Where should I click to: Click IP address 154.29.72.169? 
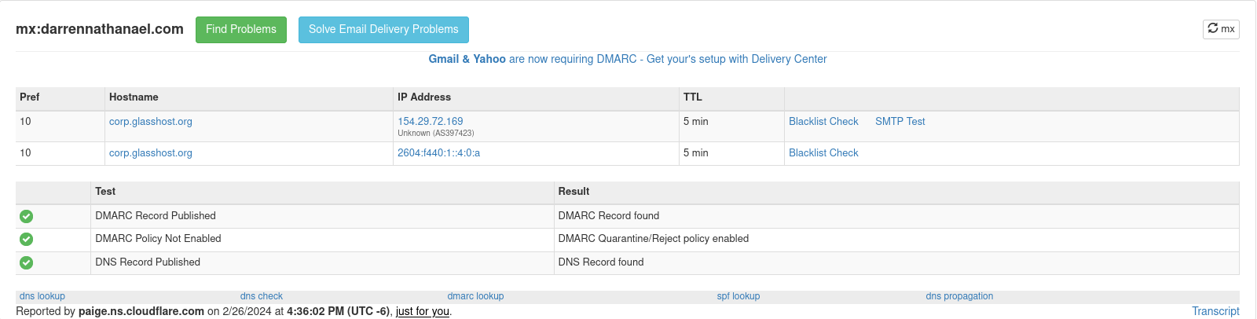coord(430,122)
